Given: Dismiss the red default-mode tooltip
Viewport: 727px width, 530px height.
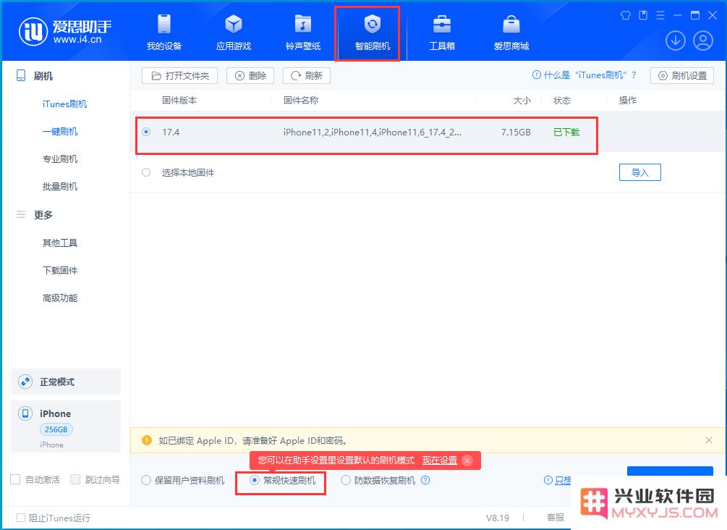Looking at the screenshot, I should 467,460.
